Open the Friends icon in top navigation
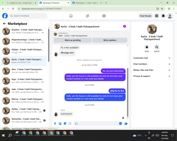Screen dimensions: 177x141 point(87,16)
